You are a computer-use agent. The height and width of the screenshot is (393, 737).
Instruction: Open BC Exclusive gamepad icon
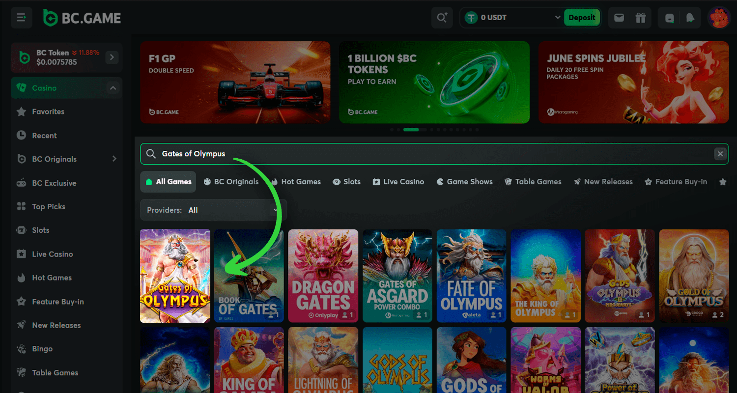(x=21, y=183)
